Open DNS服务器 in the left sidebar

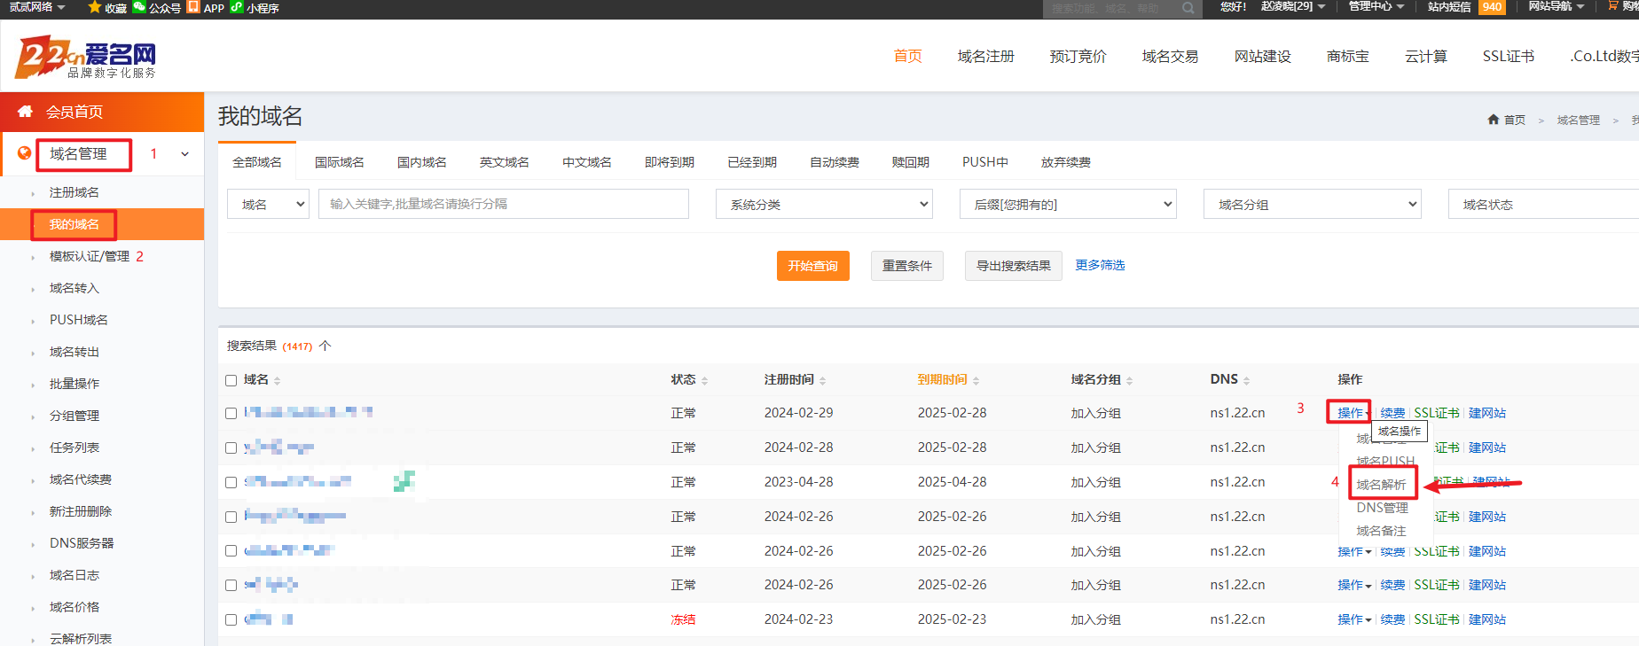click(82, 543)
